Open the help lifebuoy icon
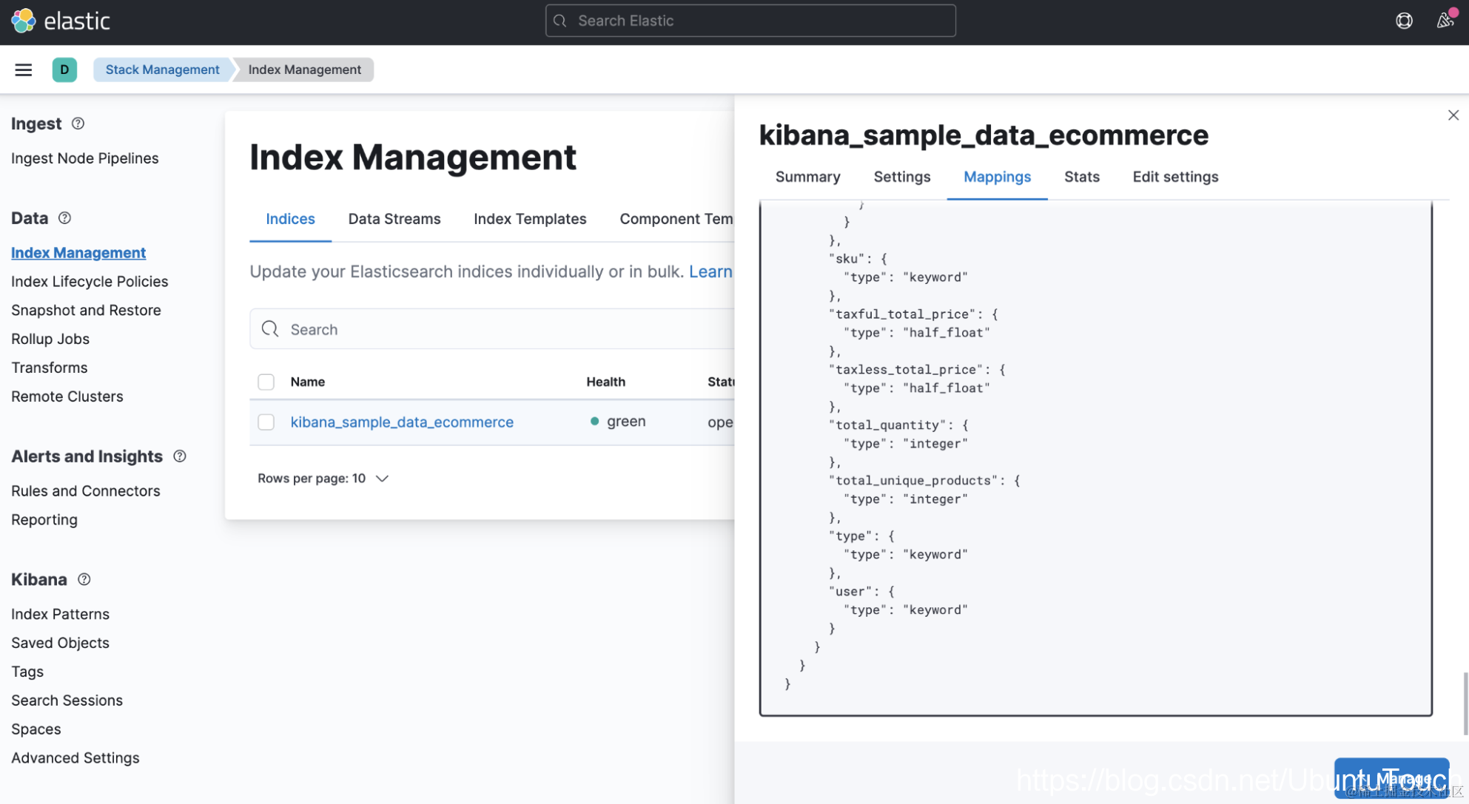 1404,21
